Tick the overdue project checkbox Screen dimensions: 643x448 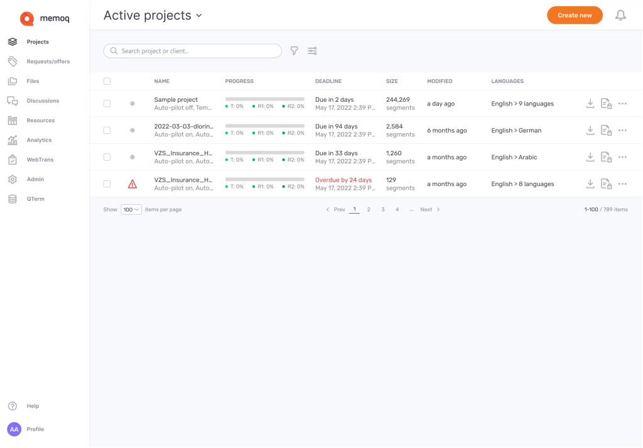point(107,184)
